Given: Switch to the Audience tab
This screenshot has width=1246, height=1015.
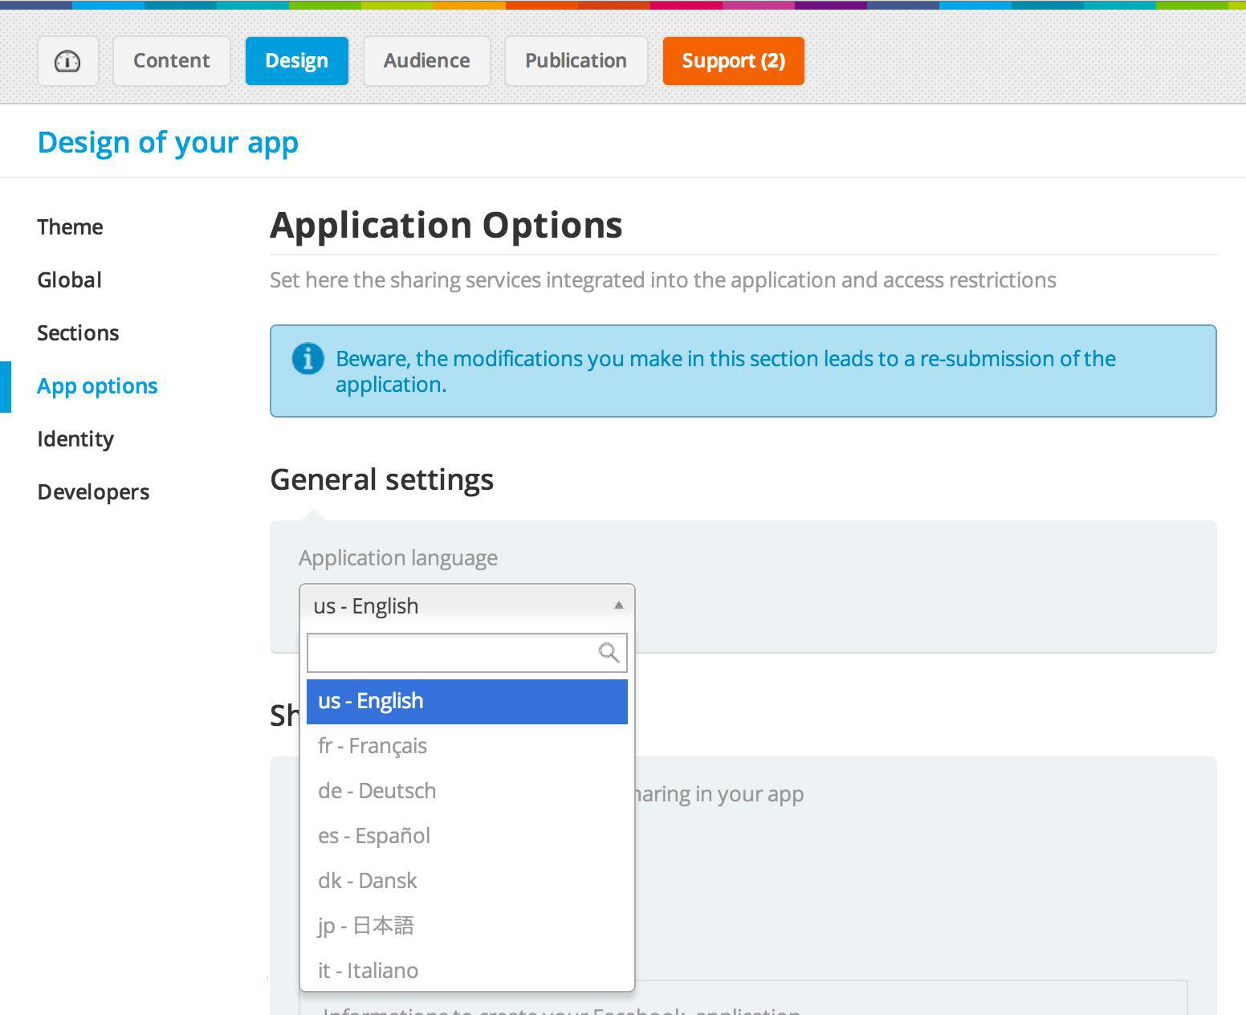Looking at the screenshot, I should click(426, 61).
